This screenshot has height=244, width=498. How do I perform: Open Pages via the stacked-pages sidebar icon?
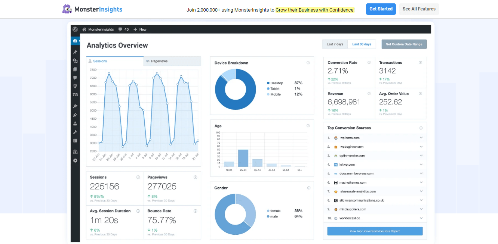click(x=75, y=69)
